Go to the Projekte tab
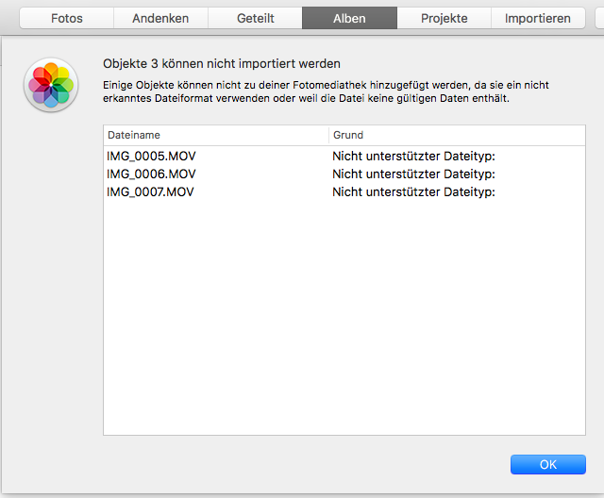604x498 pixels. (x=444, y=18)
